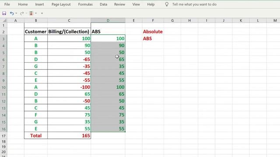The height and width of the screenshot is (157, 280).
Task: Click the red ABS cell in column F
Action: 153,38
